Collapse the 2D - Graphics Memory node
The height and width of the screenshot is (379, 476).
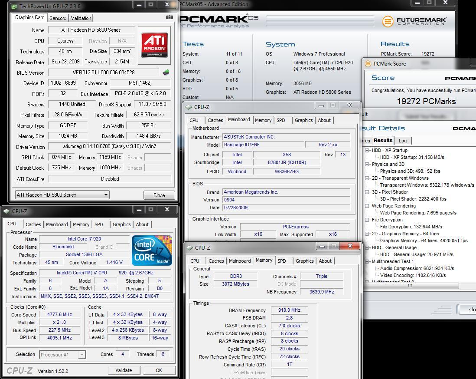tap(367, 234)
